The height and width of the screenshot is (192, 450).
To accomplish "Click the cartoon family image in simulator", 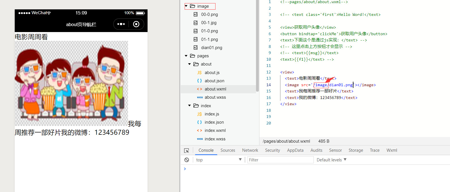I will (x=71, y=83).
